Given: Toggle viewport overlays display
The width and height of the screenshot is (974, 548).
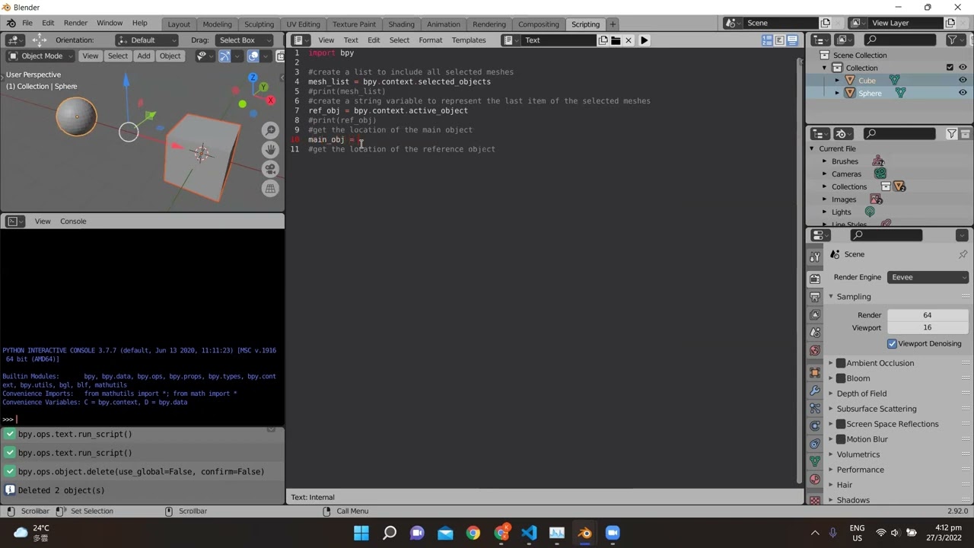Looking at the screenshot, I should coord(253,56).
